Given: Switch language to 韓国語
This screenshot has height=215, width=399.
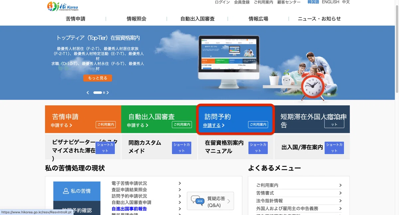Looking at the screenshot, I should pyautogui.click(x=313, y=2).
